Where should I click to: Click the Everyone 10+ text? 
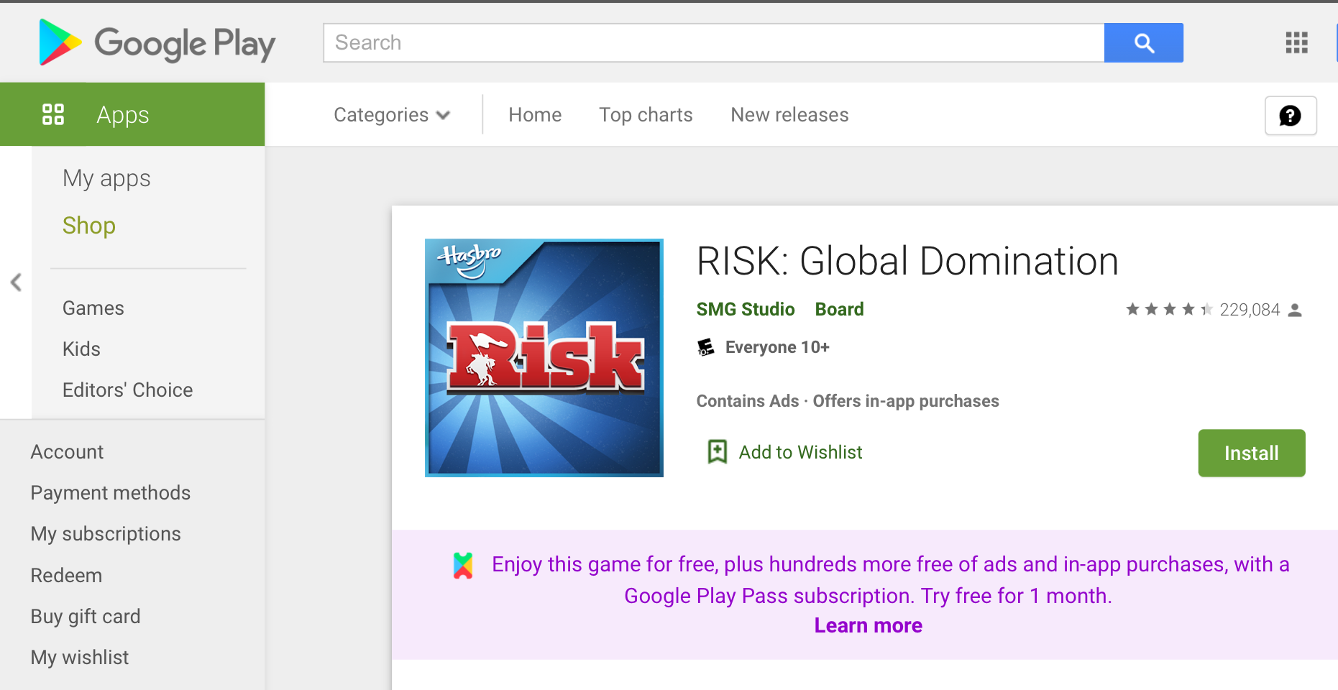[x=777, y=347]
